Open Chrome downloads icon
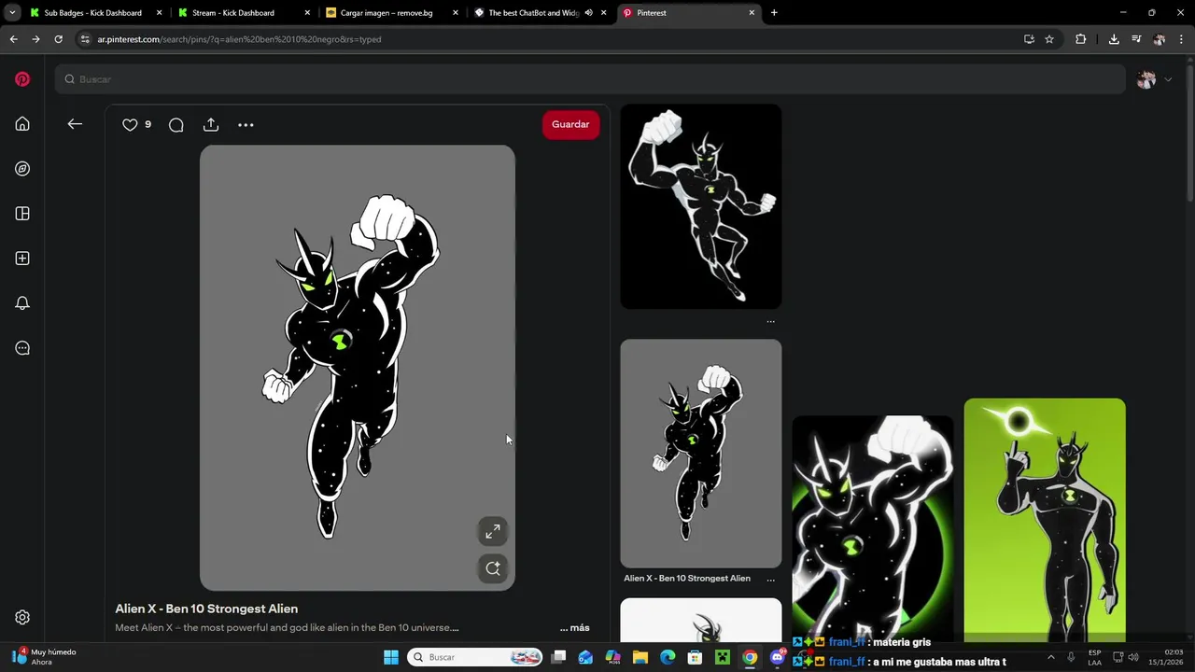This screenshot has height=672, width=1195. pos(1114,39)
